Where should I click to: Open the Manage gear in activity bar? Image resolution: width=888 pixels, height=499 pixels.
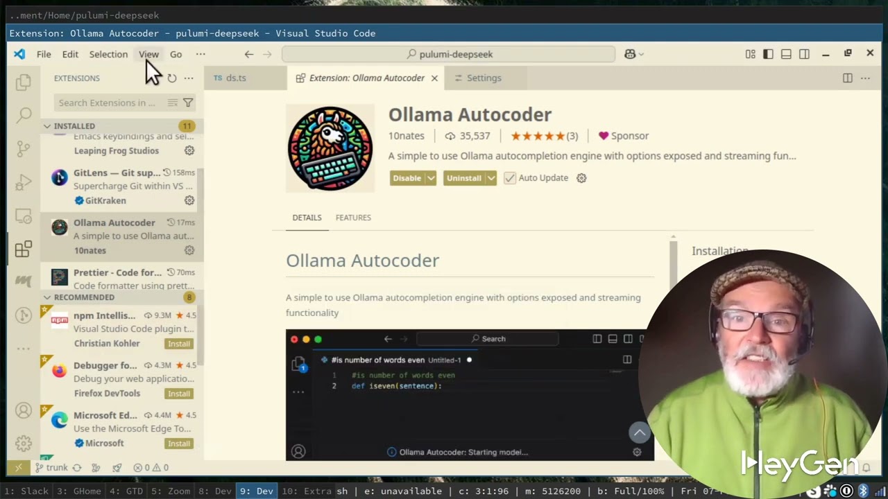tap(24, 444)
